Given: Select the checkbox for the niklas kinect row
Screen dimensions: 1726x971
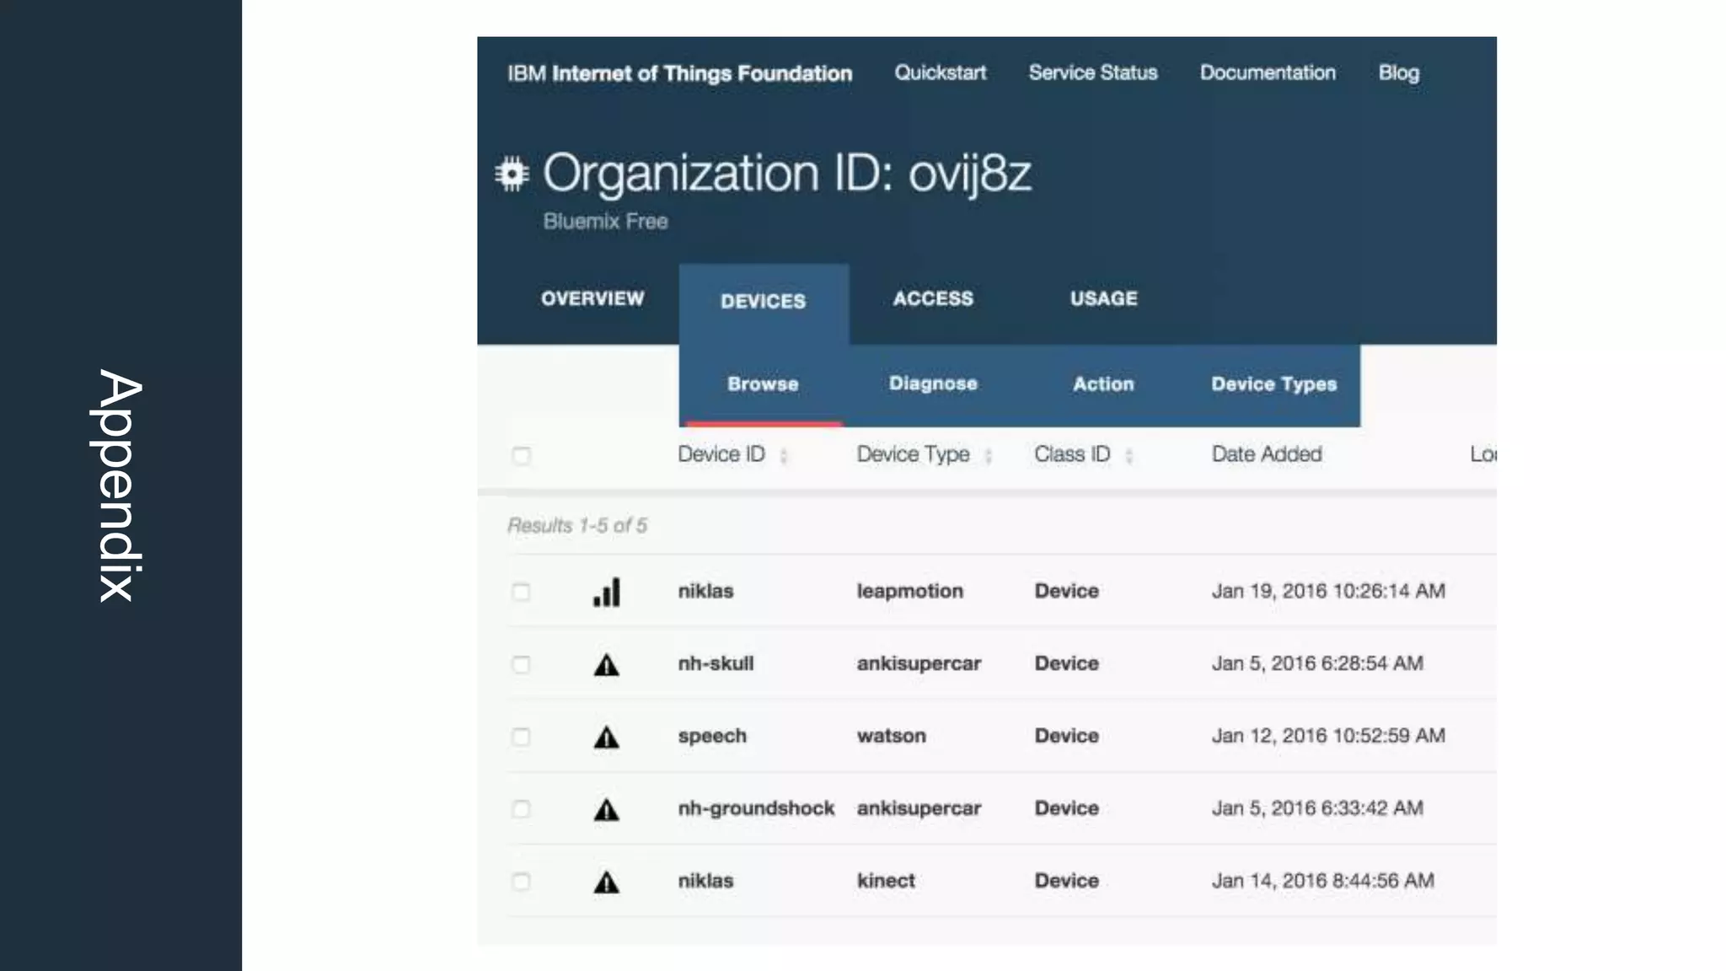Looking at the screenshot, I should (x=522, y=882).
